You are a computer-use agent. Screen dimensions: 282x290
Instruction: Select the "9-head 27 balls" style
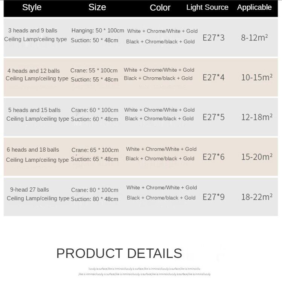[x=29, y=190]
